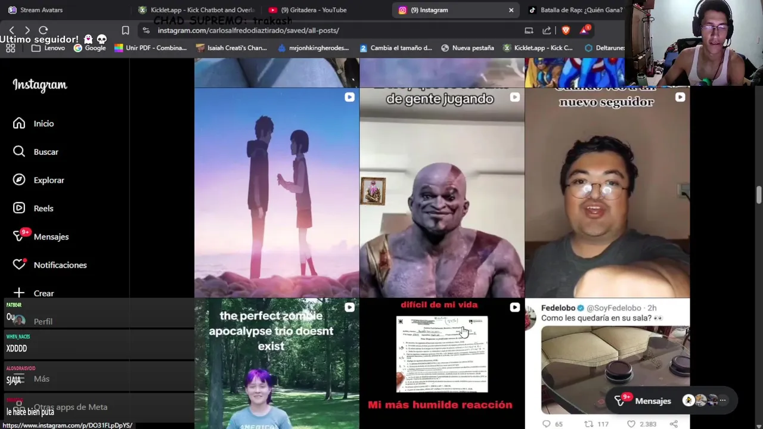This screenshot has width=763, height=429.
Task: Open Unir PDF bookmark
Action: 151,48
